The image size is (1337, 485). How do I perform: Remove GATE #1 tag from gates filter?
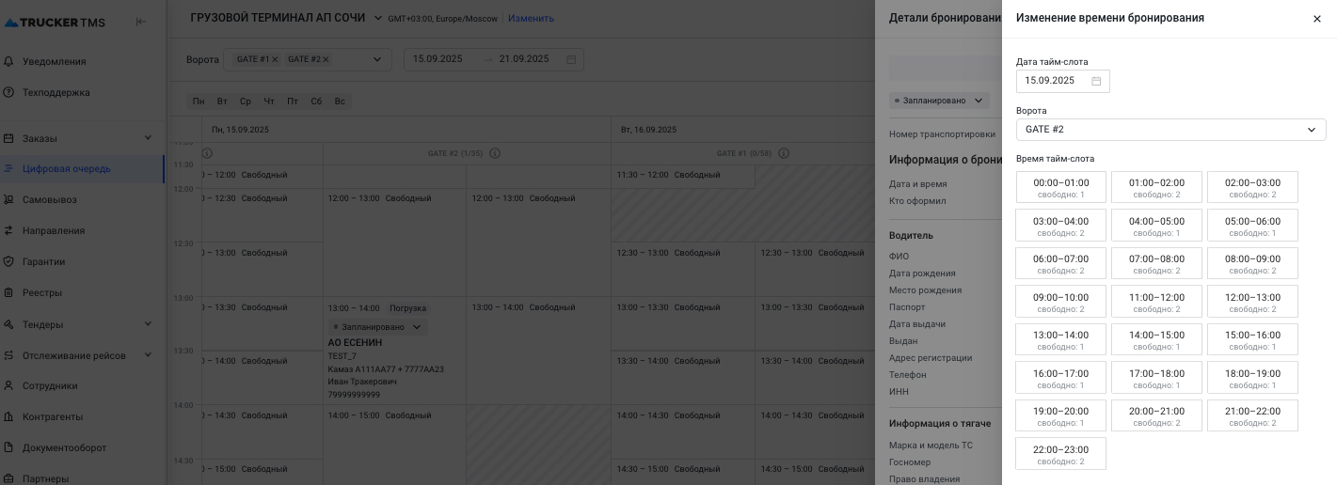click(x=275, y=59)
